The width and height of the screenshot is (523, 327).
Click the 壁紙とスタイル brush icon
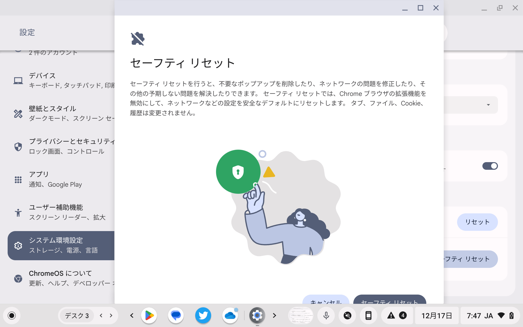pyautogui.click(x=18, y=114)
